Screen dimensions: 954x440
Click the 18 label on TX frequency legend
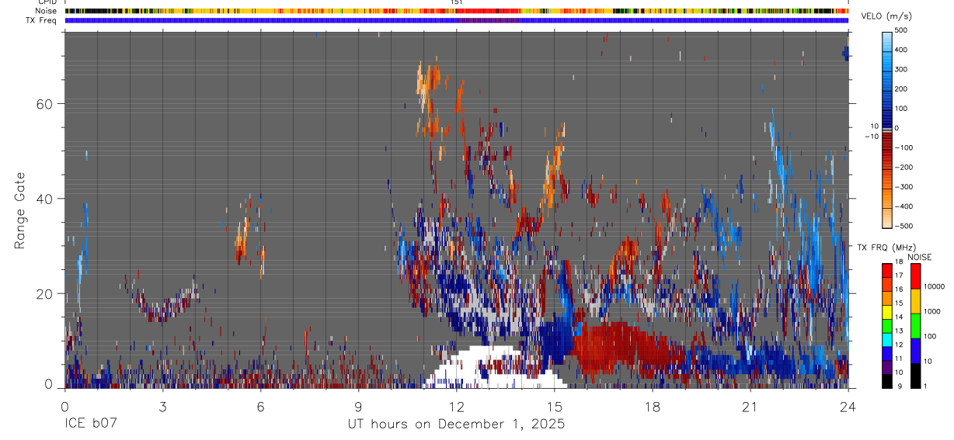click(x=898, y=262)
